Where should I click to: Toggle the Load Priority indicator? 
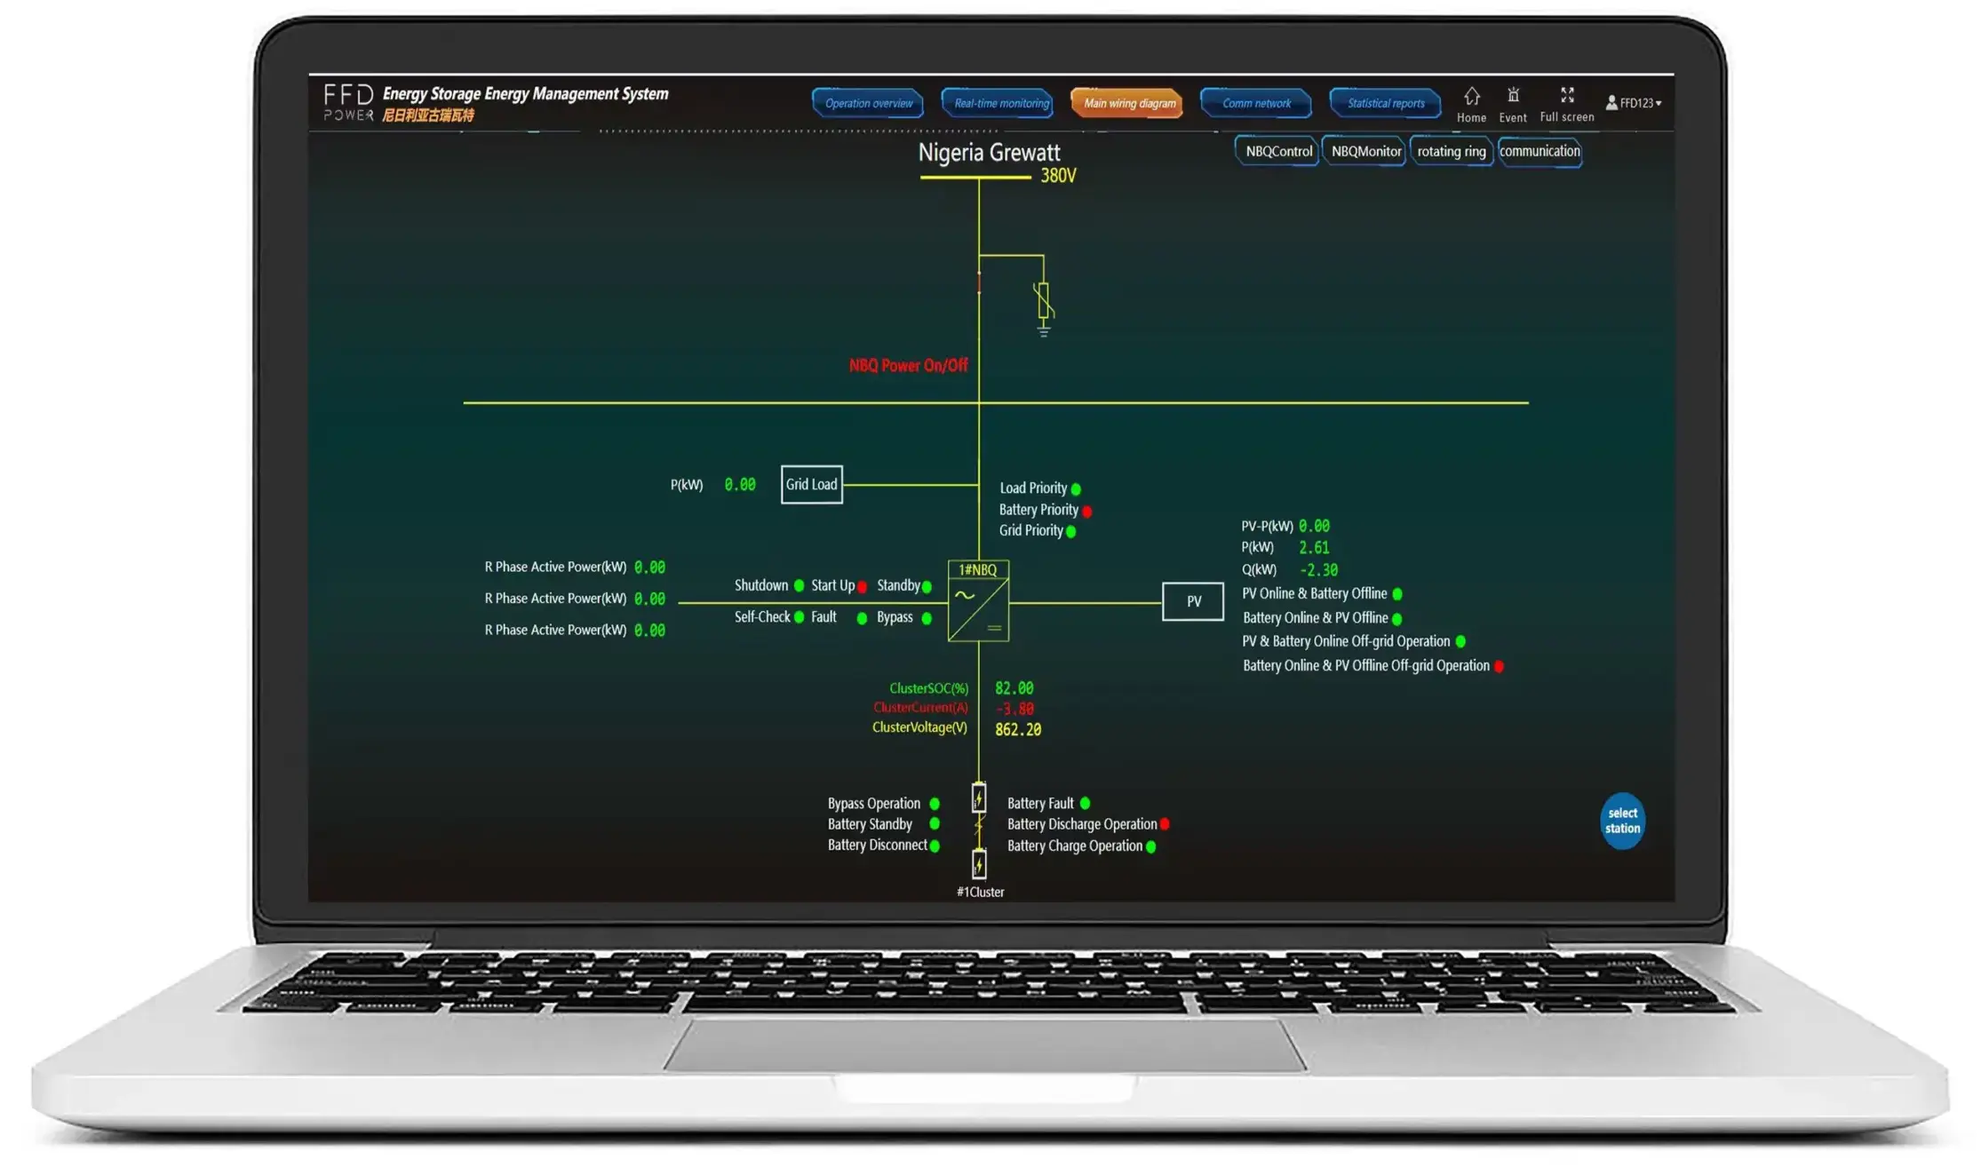pyautogui.click(x=1078, y=488)
